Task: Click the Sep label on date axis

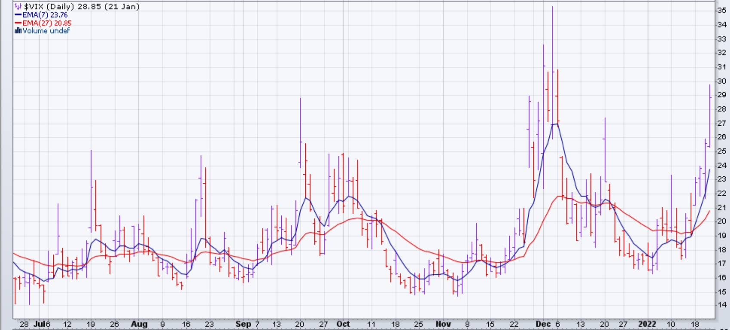Action: [x=243, y=324]
